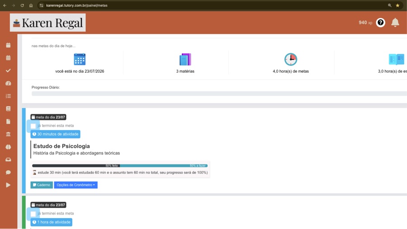Viewport: 407px width, 229px height.
Task: Click the blue calendar icon for 23/07/2026
Action: [x=80, y=59]
